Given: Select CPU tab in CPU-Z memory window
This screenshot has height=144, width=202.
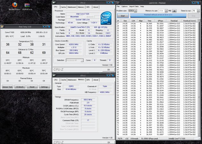Looking at the screenshot, I should (56, 80).
